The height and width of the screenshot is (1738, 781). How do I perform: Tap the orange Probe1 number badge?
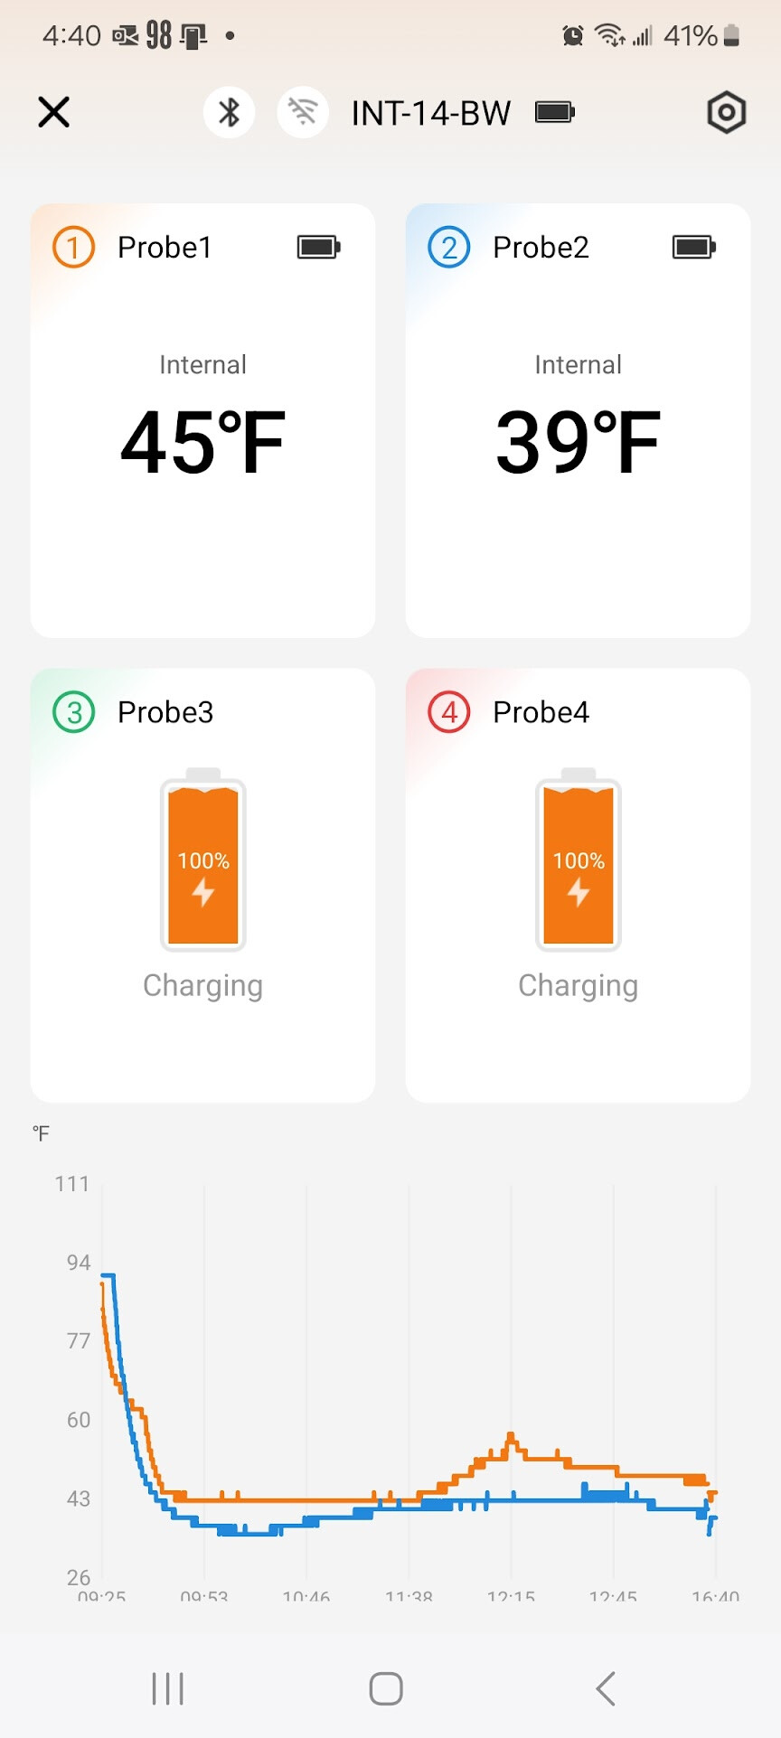tap(74, 247)
